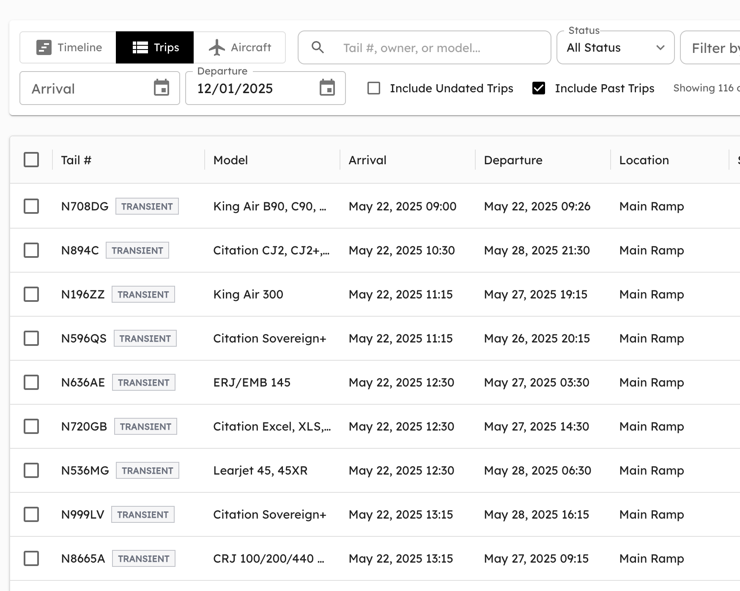Select the N999LV row checkbox
Viewport: 740px width, 591px height.
31,514
